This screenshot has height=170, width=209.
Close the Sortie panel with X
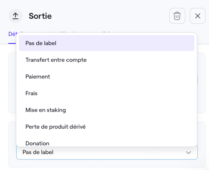pos(198,16)
